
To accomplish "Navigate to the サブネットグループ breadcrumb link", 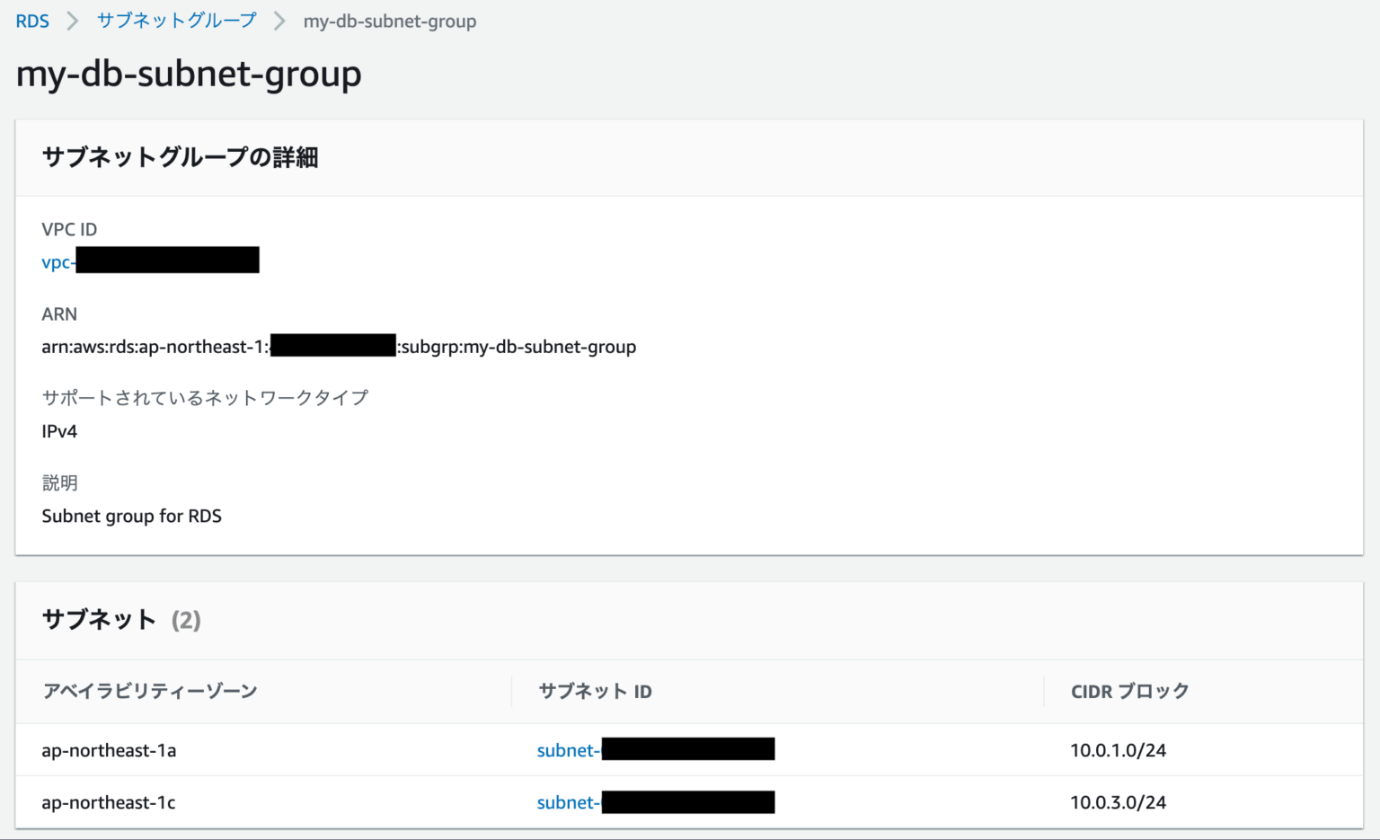I will [x=176, y=20].
